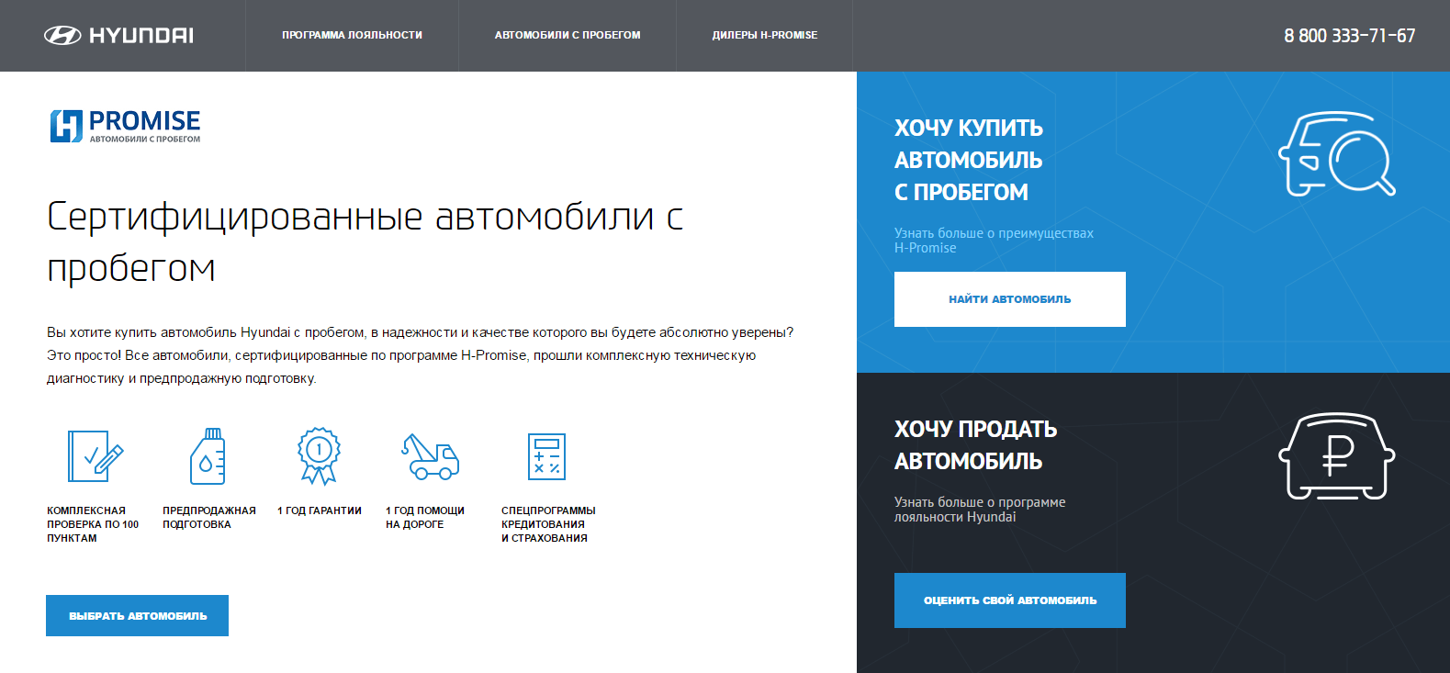Click the ОЦЕНИТЬ СВОЙ АВТОМОБИЛЬ button
Screen dimensions: 1450x673
point(1010,600)
